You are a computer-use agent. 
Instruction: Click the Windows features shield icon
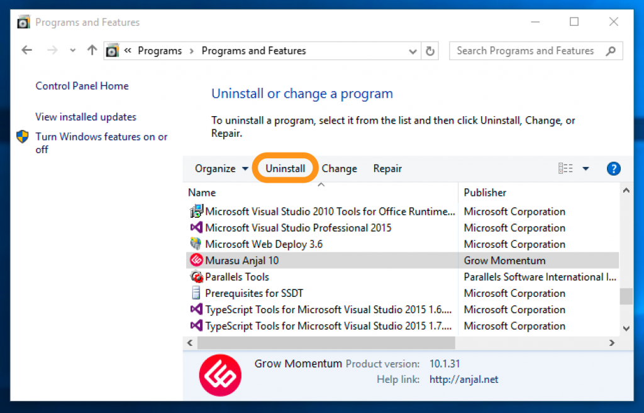pyautogui.click(x=23, y=136)
